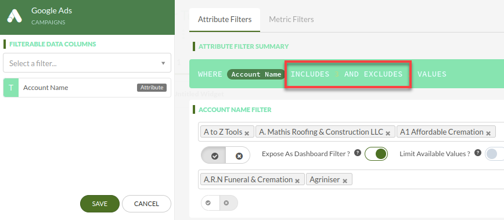Select include checkmark on upper filter toggle
Viewport: 504px width, 220px height.
pyautogui.click(x=214, y=156)
